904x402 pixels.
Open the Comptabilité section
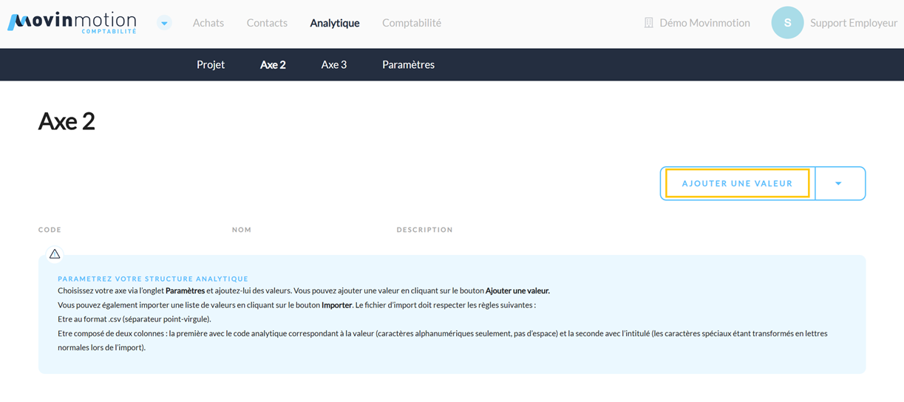[411, 23]
